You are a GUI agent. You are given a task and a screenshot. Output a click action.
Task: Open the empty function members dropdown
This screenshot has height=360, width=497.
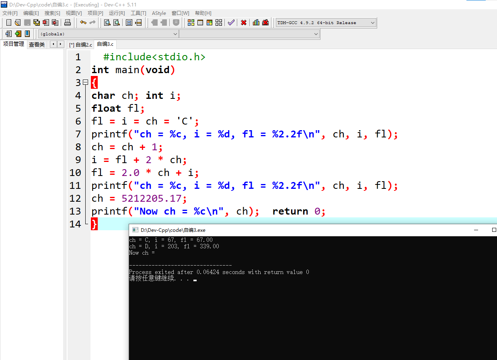249,34
